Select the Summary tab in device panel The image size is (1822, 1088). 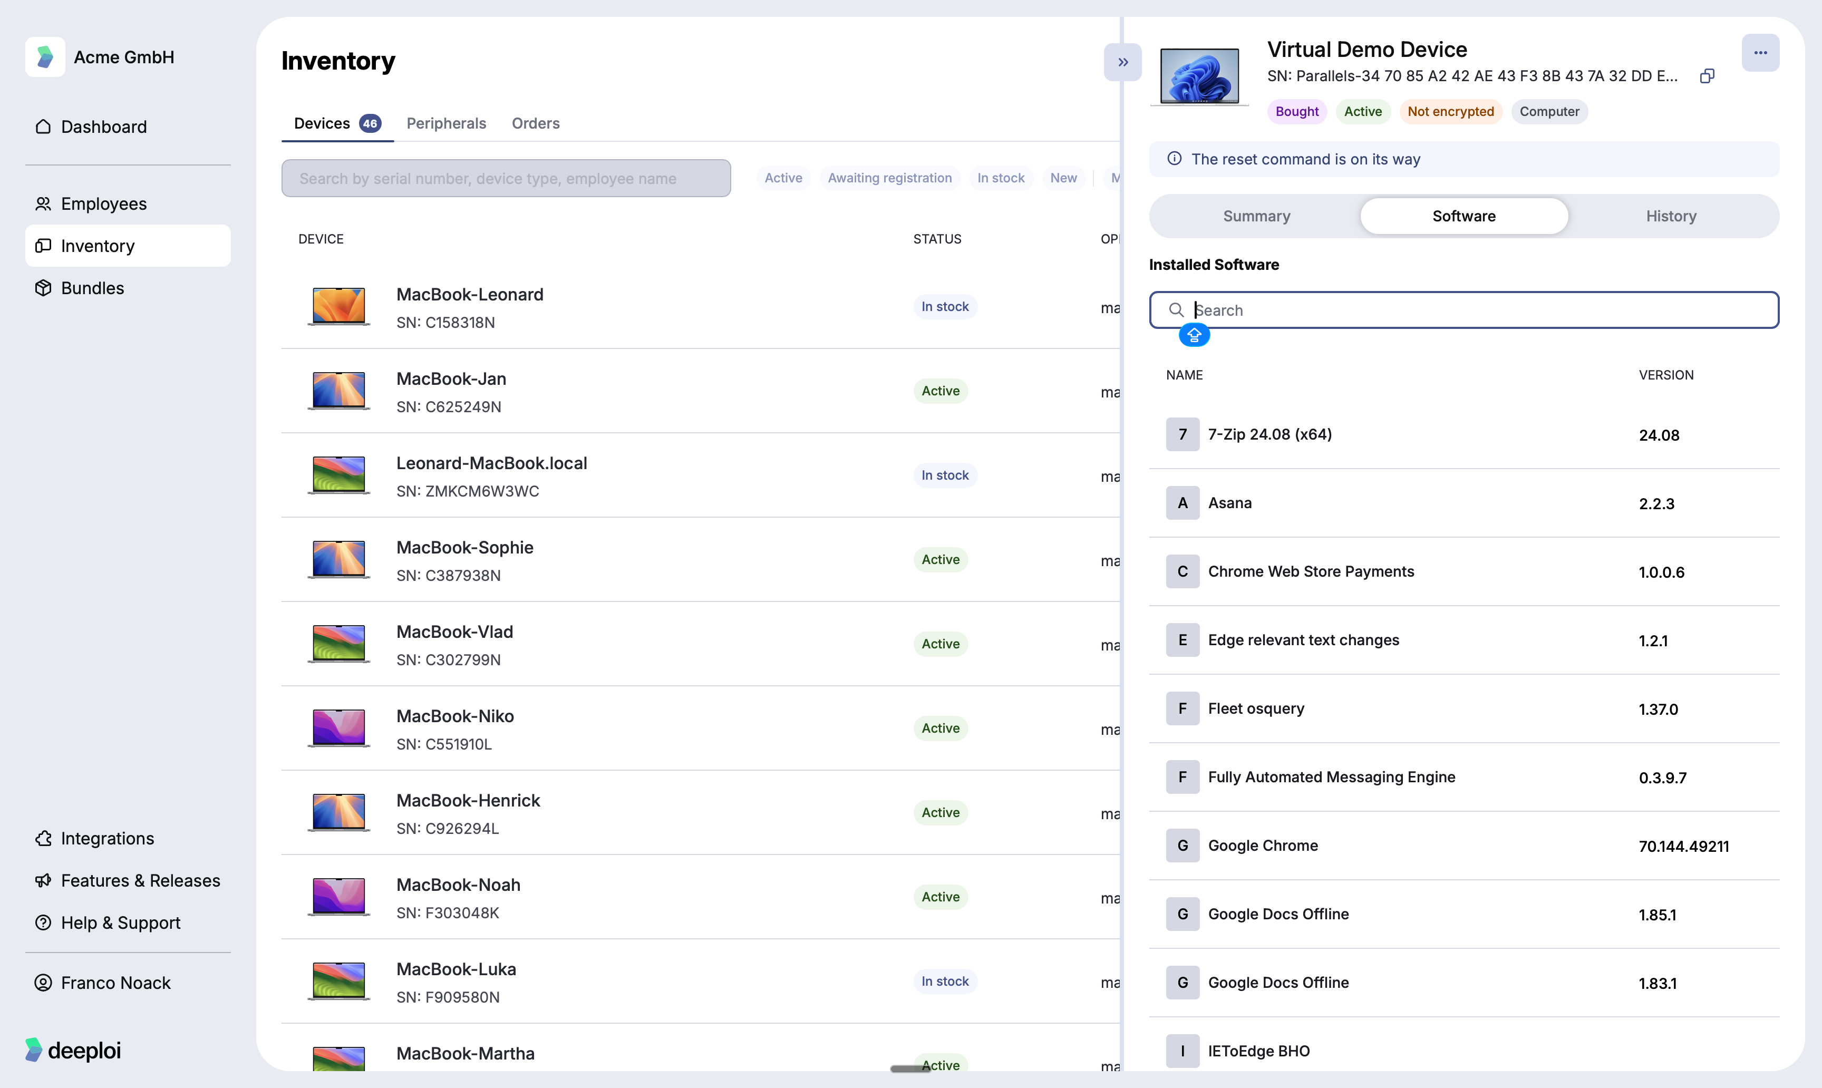pyautogui.click(x=1256, y=216)
